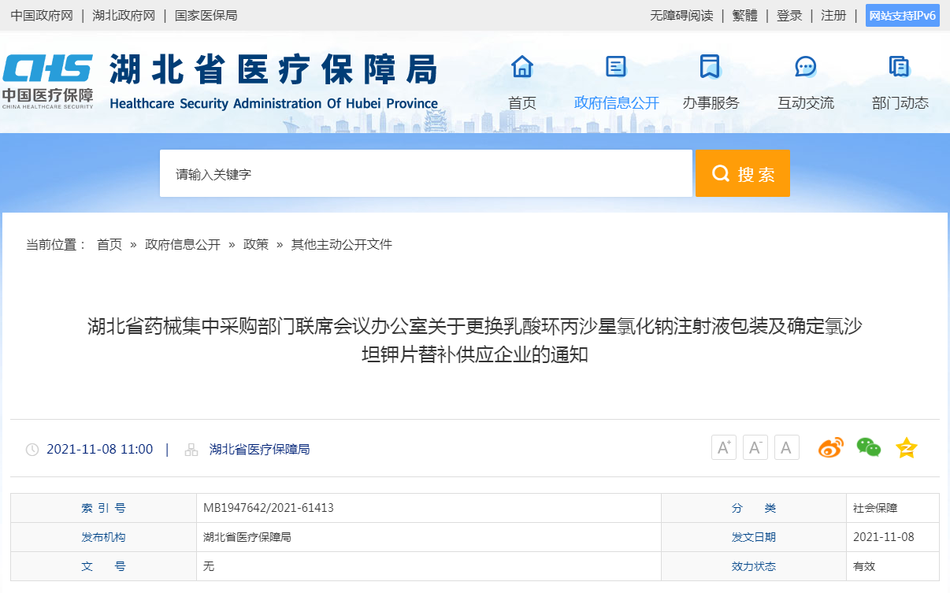This screenshot has width=950, height=593.
Task: Decrease font size with A- button
Action: click(x=755, y=447)
